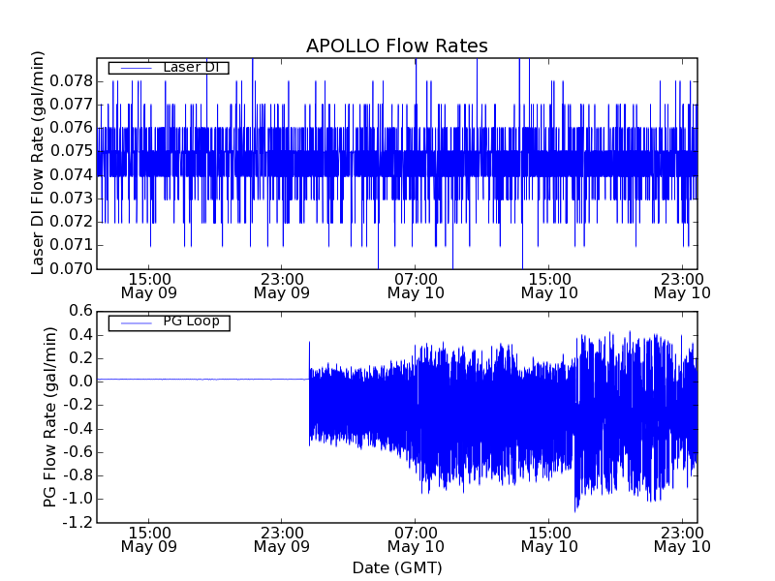Viewport: 775px width, 581px height.
Task: Click "23:00 May 10" under the bottom plot
Action: pyautogui.click(x=682, y=539)
